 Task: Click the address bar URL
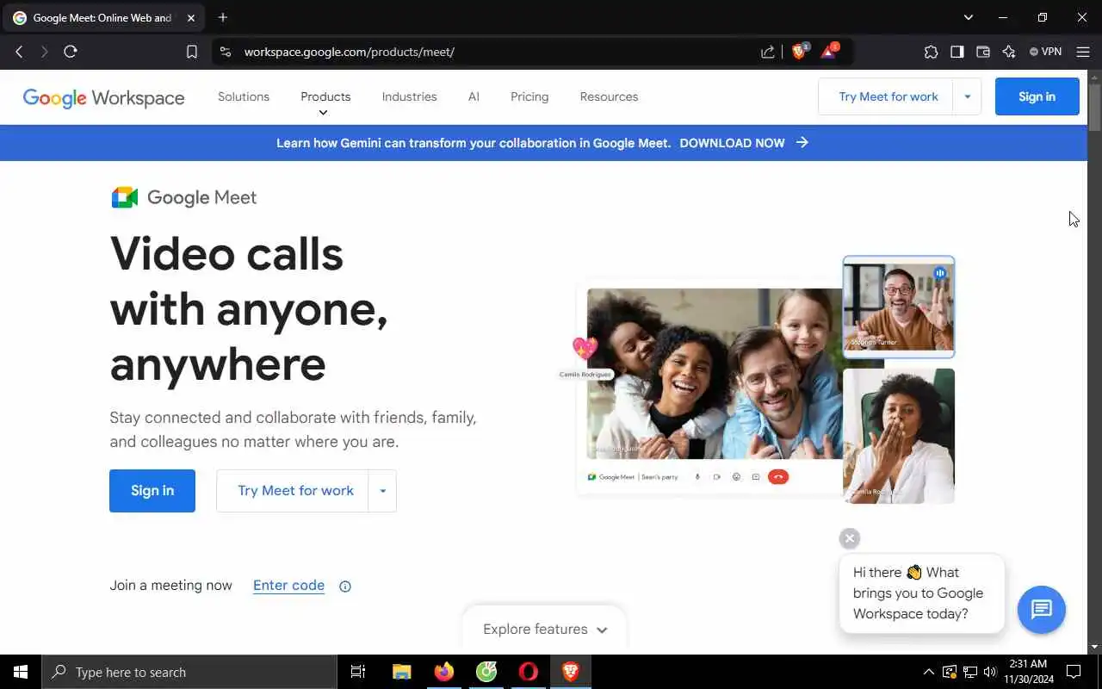pos(349,52)
